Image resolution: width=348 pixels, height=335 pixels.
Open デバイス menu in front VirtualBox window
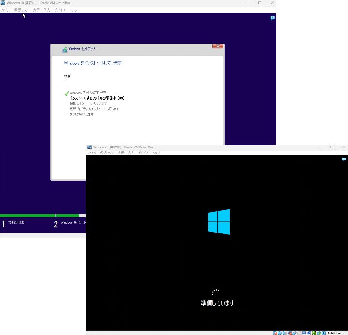tap(143, 153)
